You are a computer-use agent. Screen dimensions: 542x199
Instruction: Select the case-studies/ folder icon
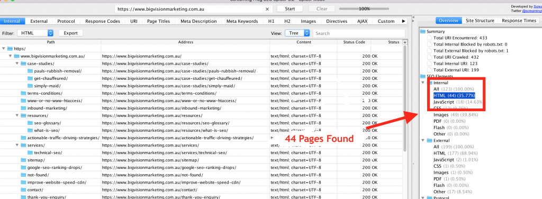click(x=23, y=64)
